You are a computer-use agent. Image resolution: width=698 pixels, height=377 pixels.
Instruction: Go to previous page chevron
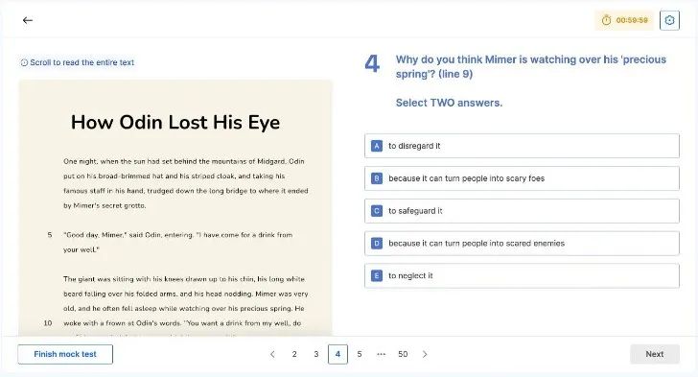point(272,354)
